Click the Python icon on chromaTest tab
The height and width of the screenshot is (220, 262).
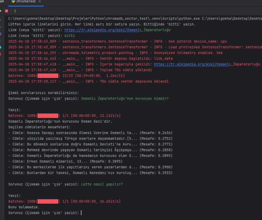tap(13, 2)
